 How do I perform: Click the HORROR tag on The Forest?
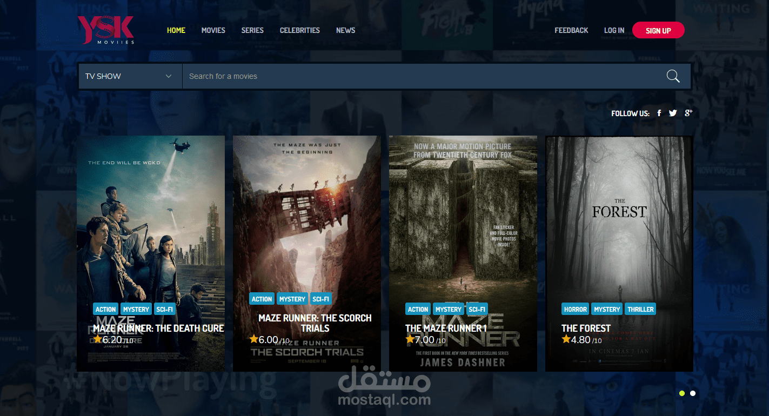point(576,310)
